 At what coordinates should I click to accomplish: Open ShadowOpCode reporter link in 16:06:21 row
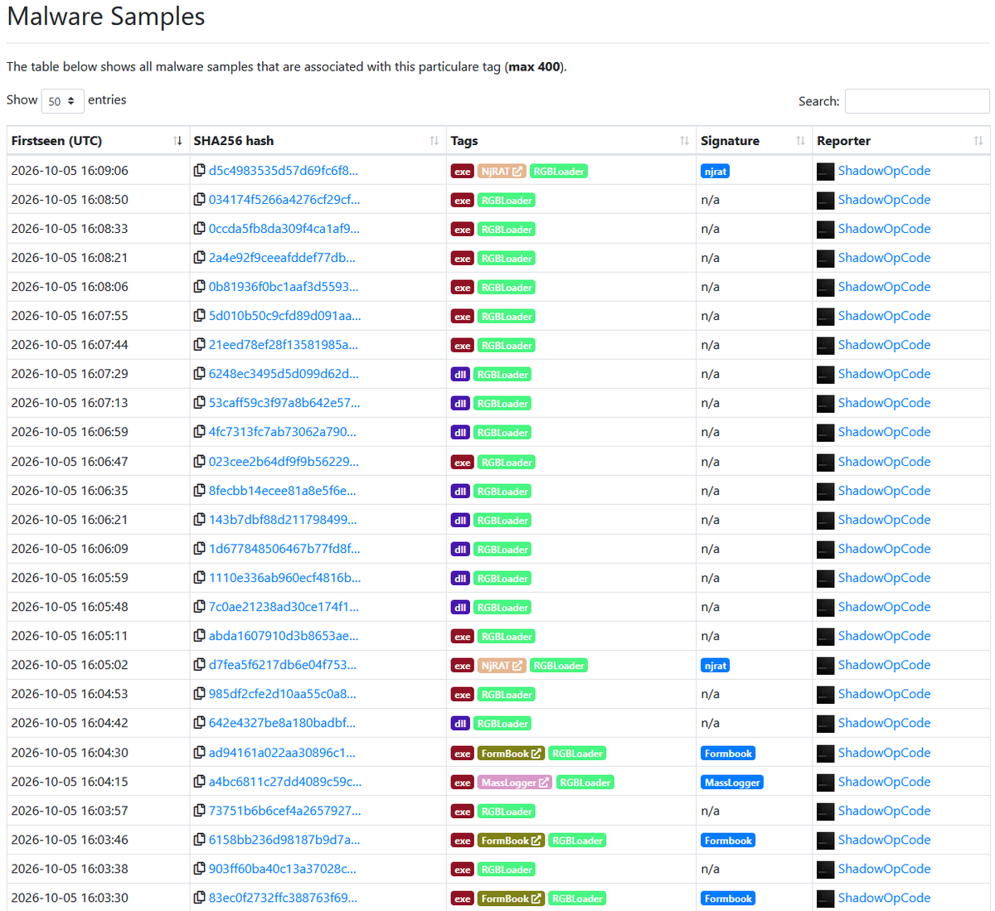884,520
